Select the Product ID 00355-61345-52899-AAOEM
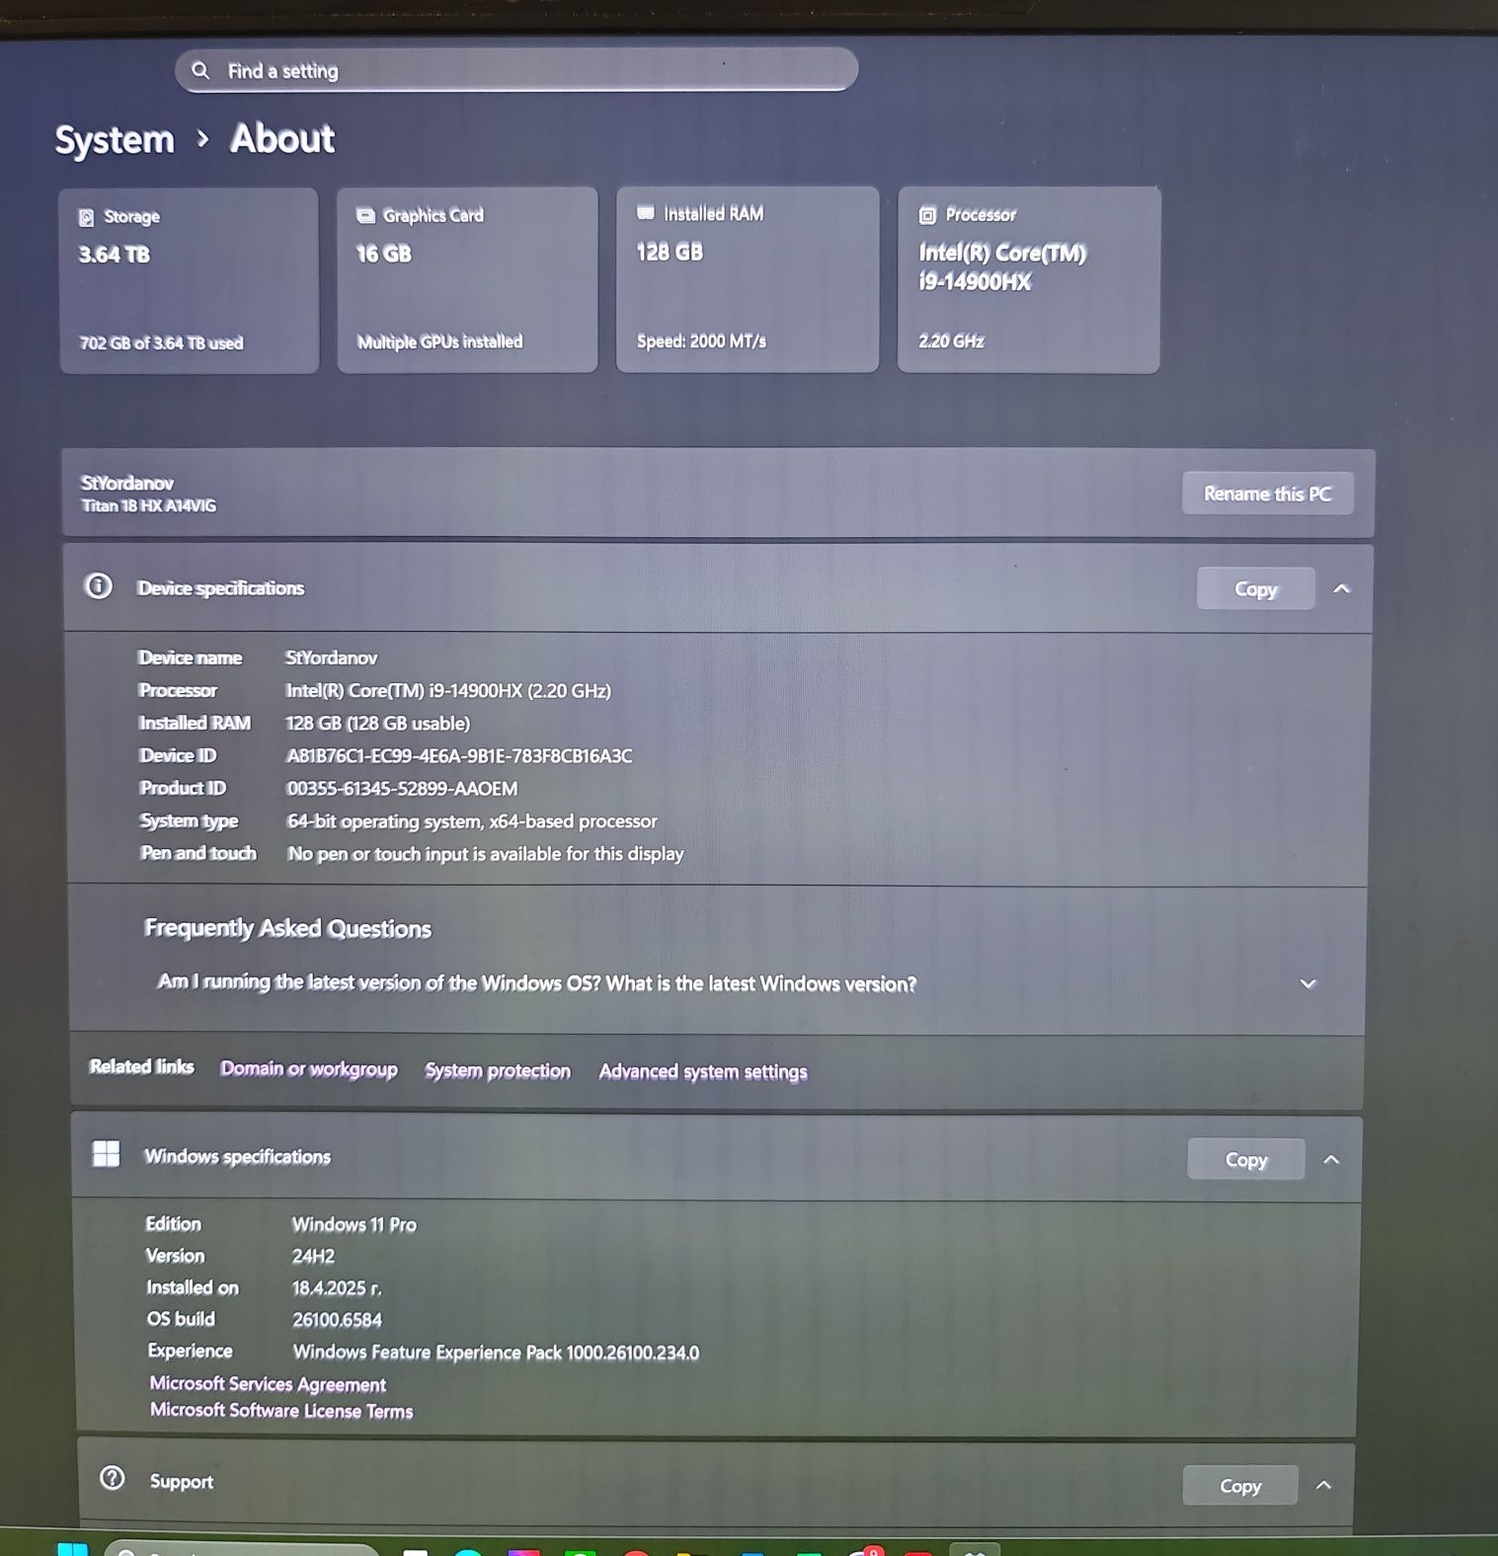The width and height of the screenshot is (1498, 1556). click(x=402, y=789)
